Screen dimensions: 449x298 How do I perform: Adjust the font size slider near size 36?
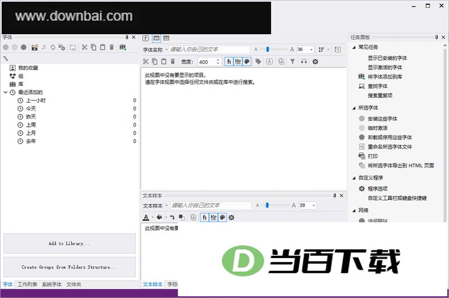point(268,49)
